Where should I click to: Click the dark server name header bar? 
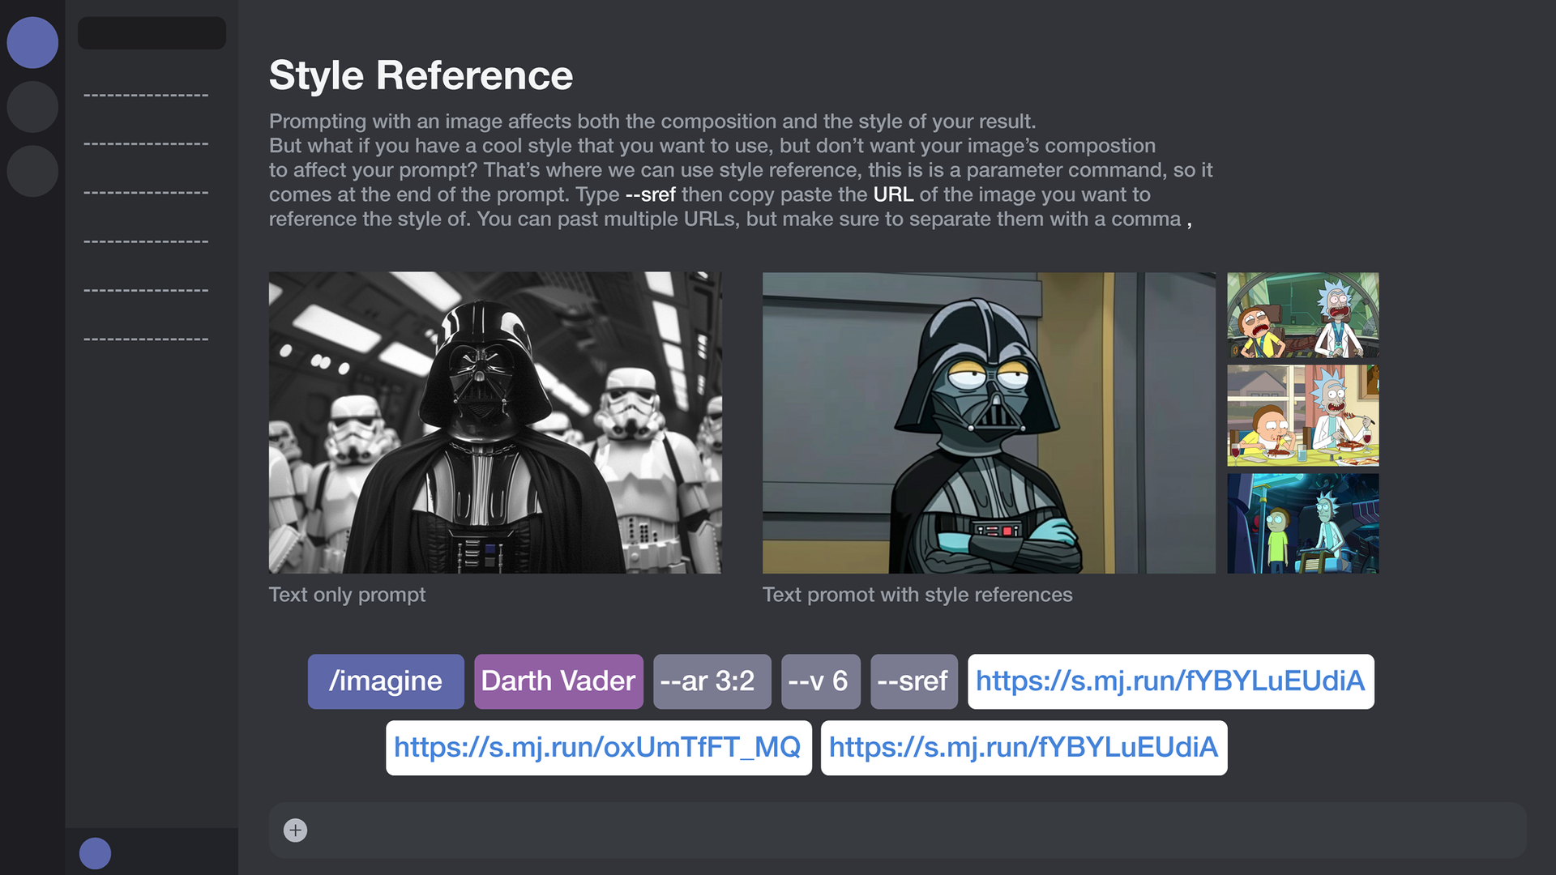point(152,33)
